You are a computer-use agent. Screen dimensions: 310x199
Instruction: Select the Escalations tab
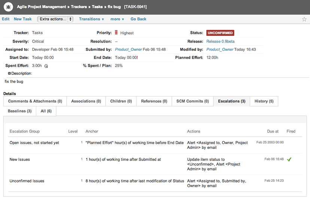232,101
